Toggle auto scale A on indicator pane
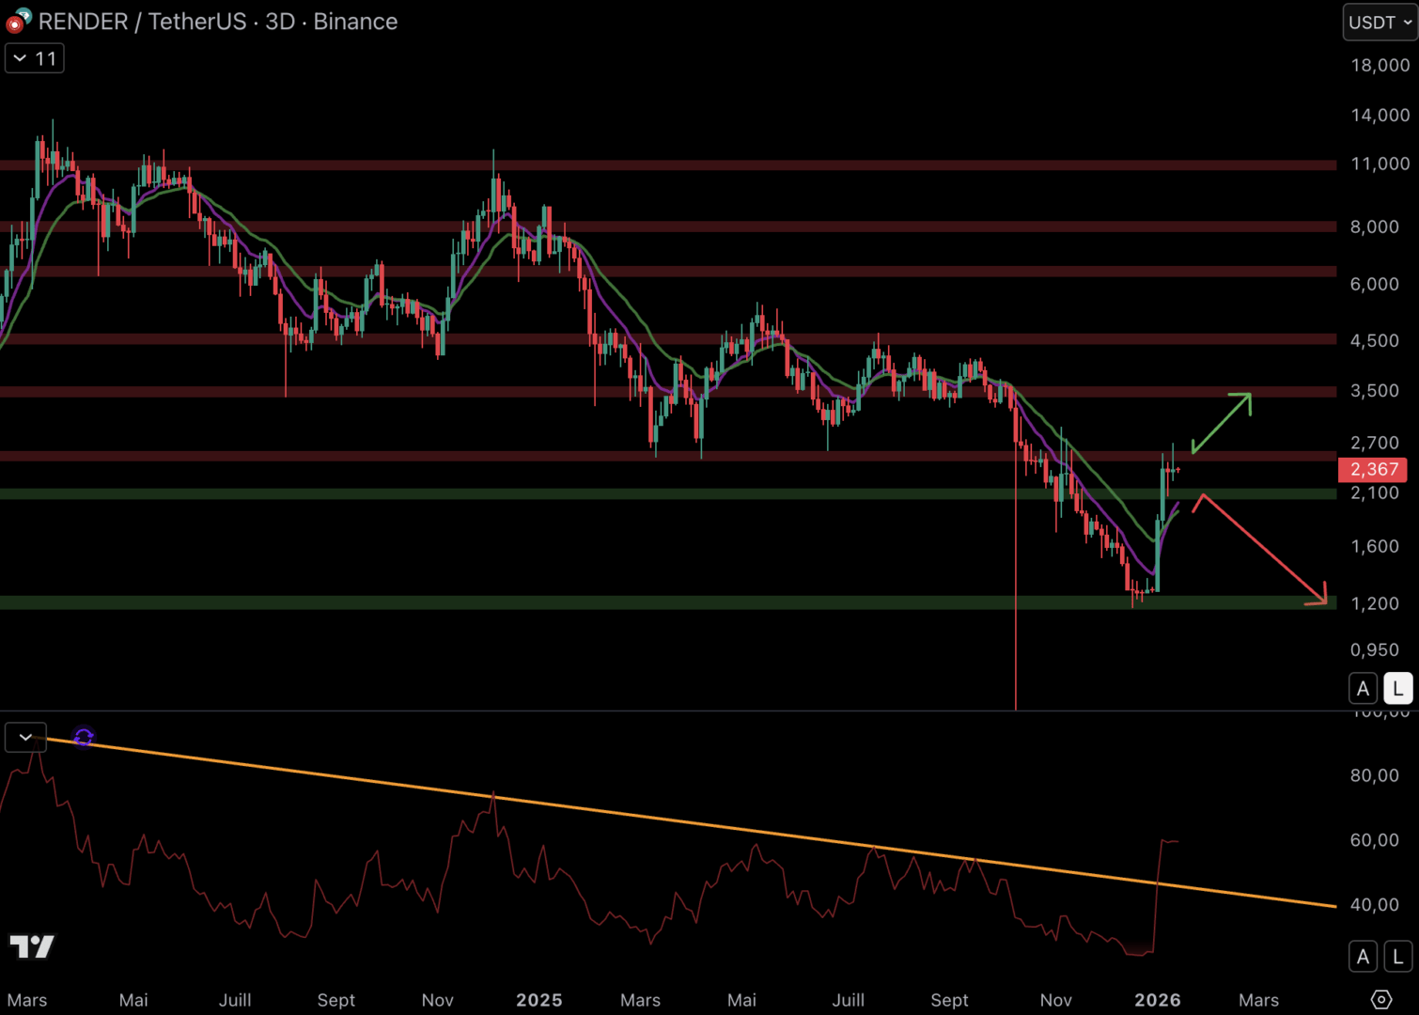 click(1363, 957)
